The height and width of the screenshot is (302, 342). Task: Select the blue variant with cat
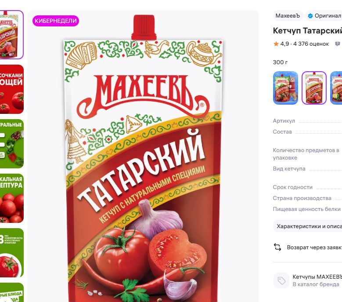[285, 88]
